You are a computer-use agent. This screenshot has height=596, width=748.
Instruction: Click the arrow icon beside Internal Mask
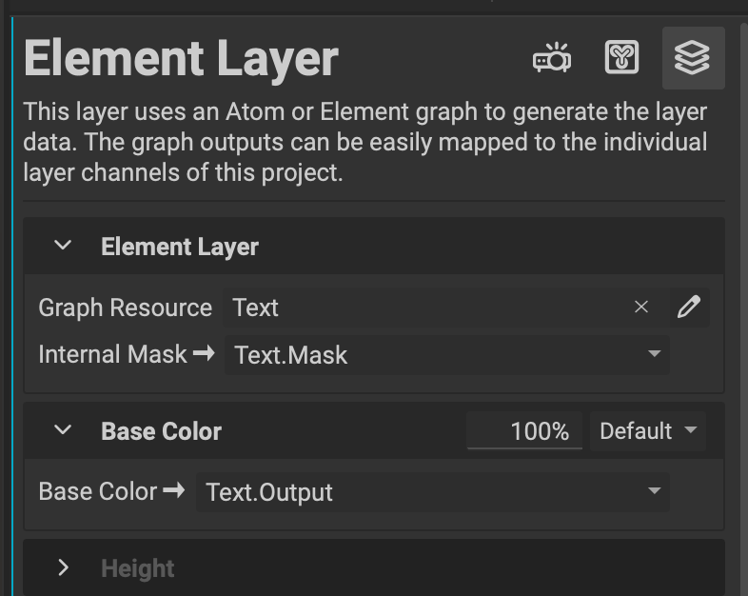point(204,354)
